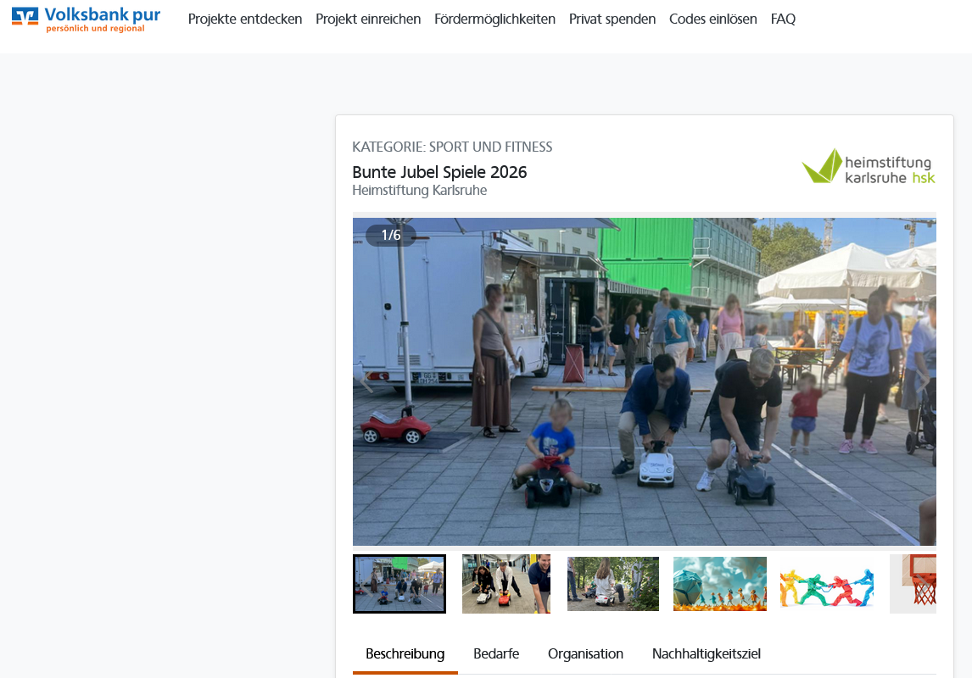The height and width of the screenshot is (678, 972).
Task: Open the Organisation tab
Action: point(585,653)
